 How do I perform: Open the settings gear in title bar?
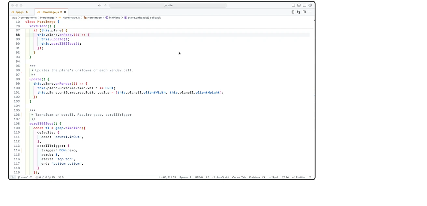click(x=310, y=5)
